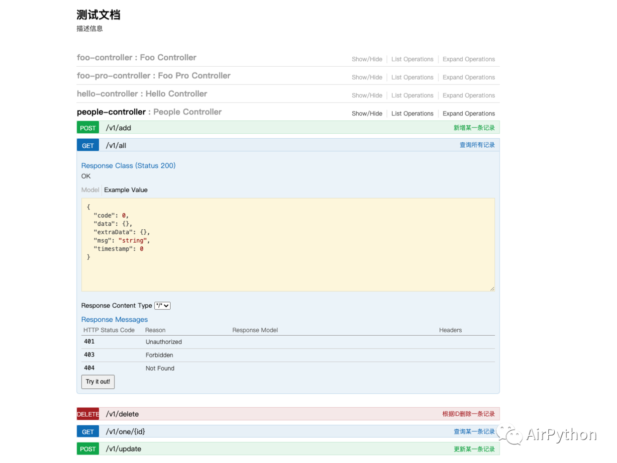The image size is (617, 463).
Task: Expand the foo-pro-controller section heading
Action: pos(153,76)
